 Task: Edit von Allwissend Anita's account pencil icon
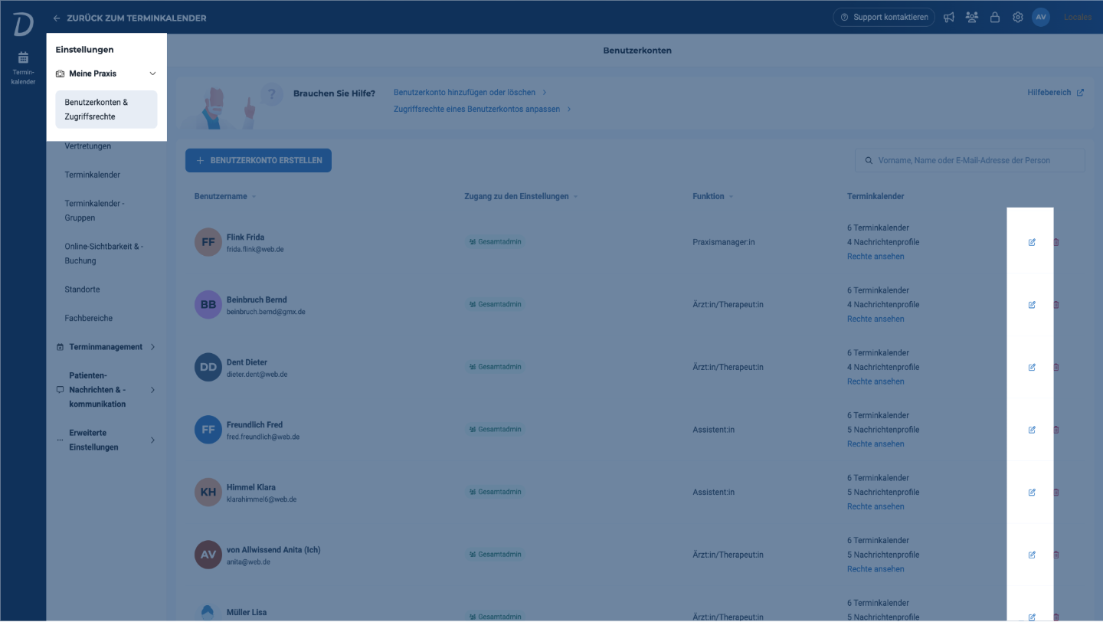[1032, 555]
